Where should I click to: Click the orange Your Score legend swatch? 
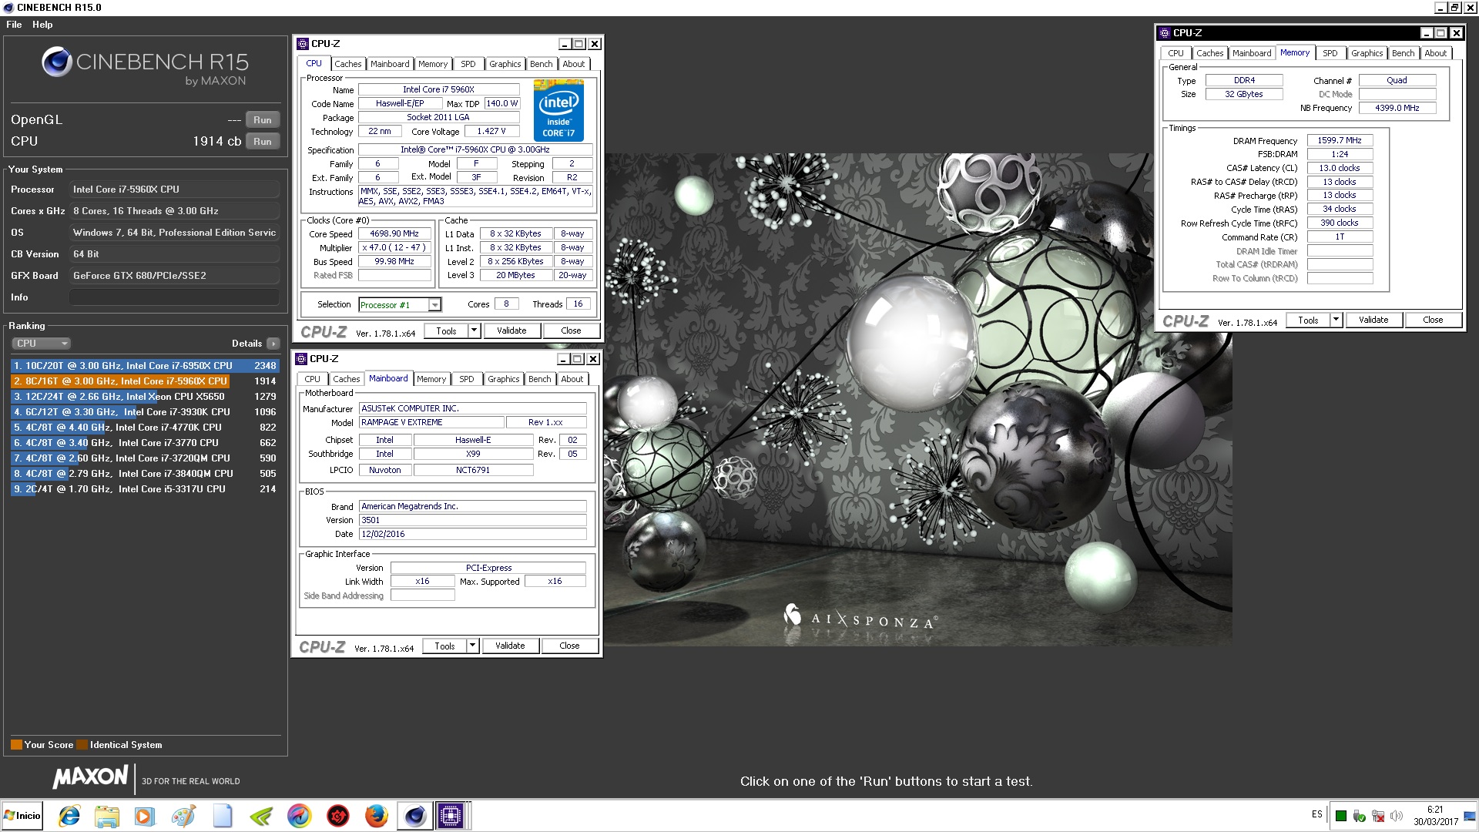click(x=16, y=745)
